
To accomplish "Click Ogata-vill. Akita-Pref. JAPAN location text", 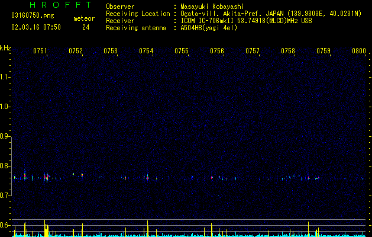I will click(271, 14).
